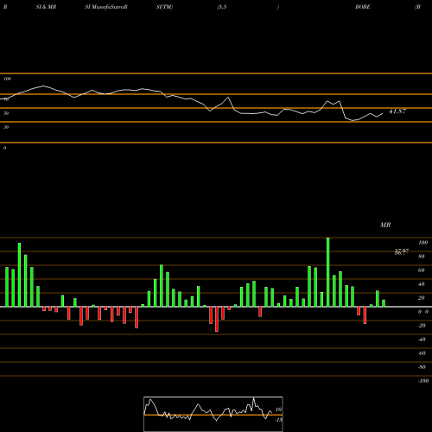This screenshot has width=432, height=432.
Task: Select the 'SI & MR' header text
Action: (46, 7)
